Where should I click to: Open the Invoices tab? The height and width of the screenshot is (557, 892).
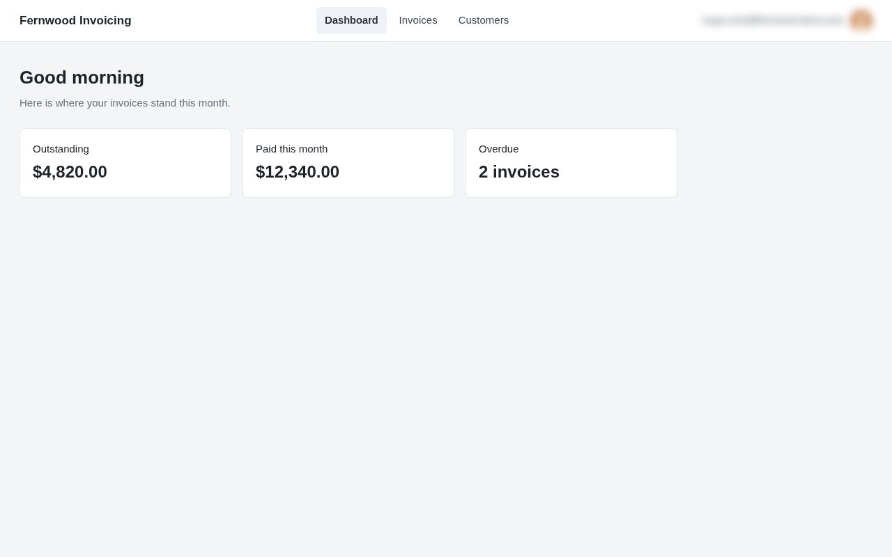(418, 20)
